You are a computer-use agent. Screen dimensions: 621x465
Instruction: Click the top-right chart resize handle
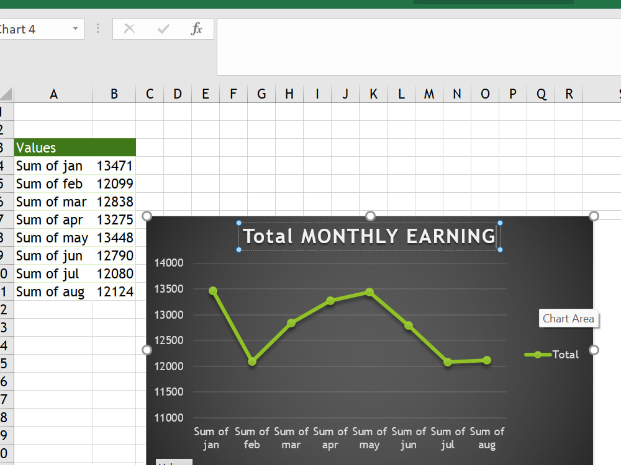tap(594, 216)
